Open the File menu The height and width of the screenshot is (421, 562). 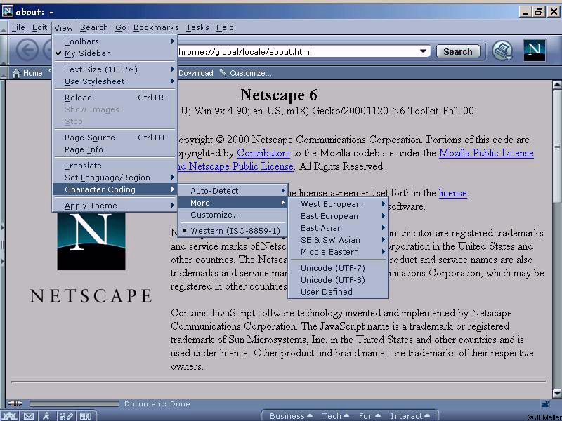pos(18,27)
